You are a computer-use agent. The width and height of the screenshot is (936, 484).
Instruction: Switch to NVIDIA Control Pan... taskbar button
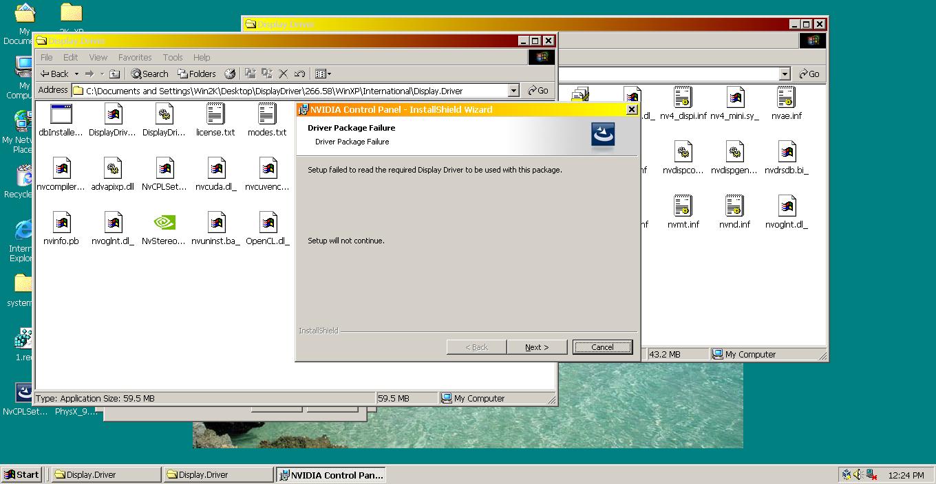tap(330, 474)
